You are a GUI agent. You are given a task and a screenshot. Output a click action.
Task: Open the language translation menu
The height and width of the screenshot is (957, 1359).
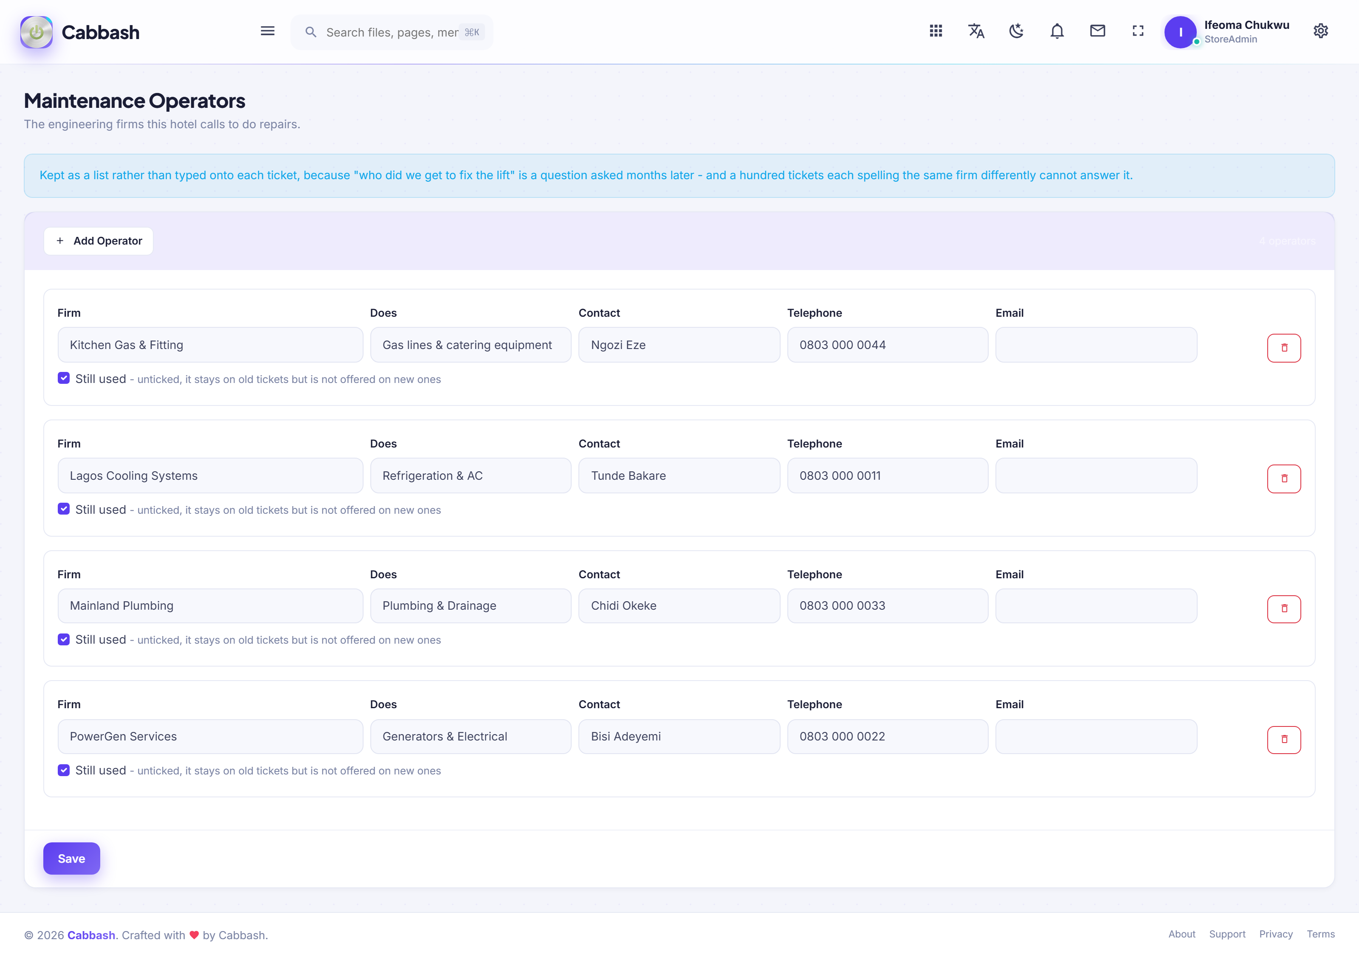coord(976,31)
